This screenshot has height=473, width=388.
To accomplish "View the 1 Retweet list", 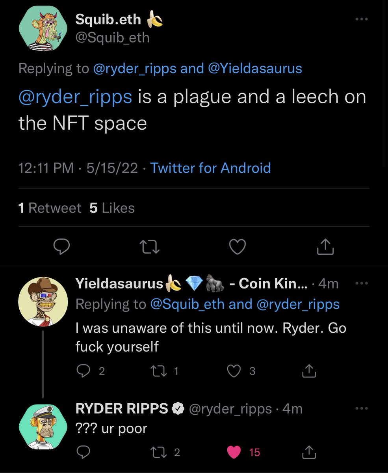I will 50,208.
